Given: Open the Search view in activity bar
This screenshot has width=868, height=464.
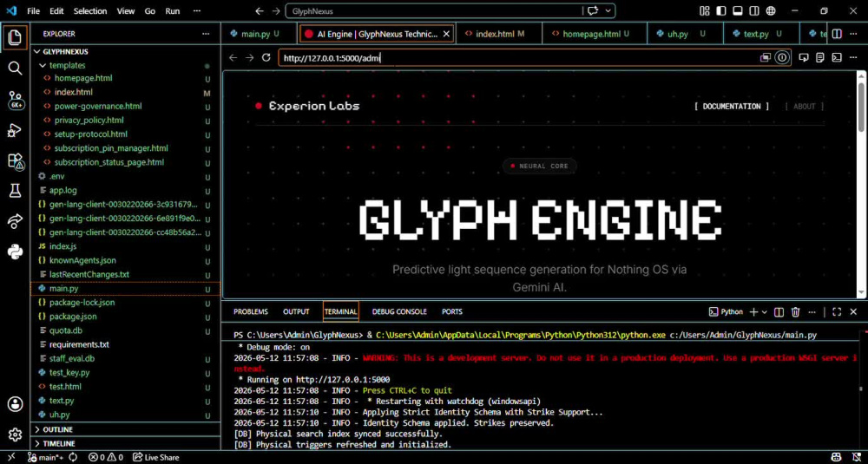Looking at the screenshot, I should 15,69.
